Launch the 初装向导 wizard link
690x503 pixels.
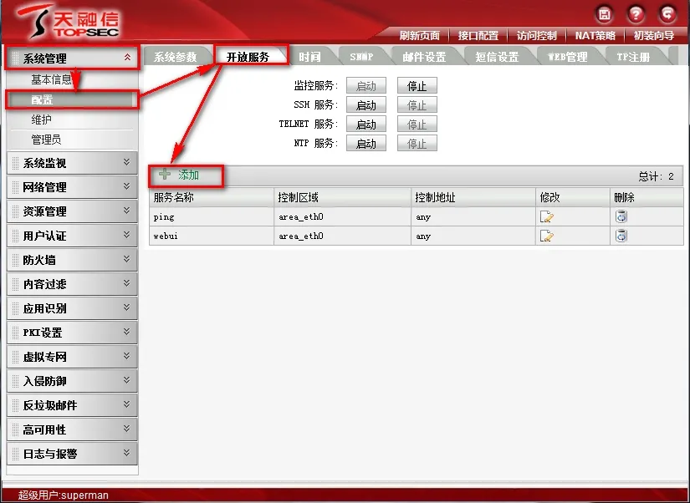(x=654, y=36)
